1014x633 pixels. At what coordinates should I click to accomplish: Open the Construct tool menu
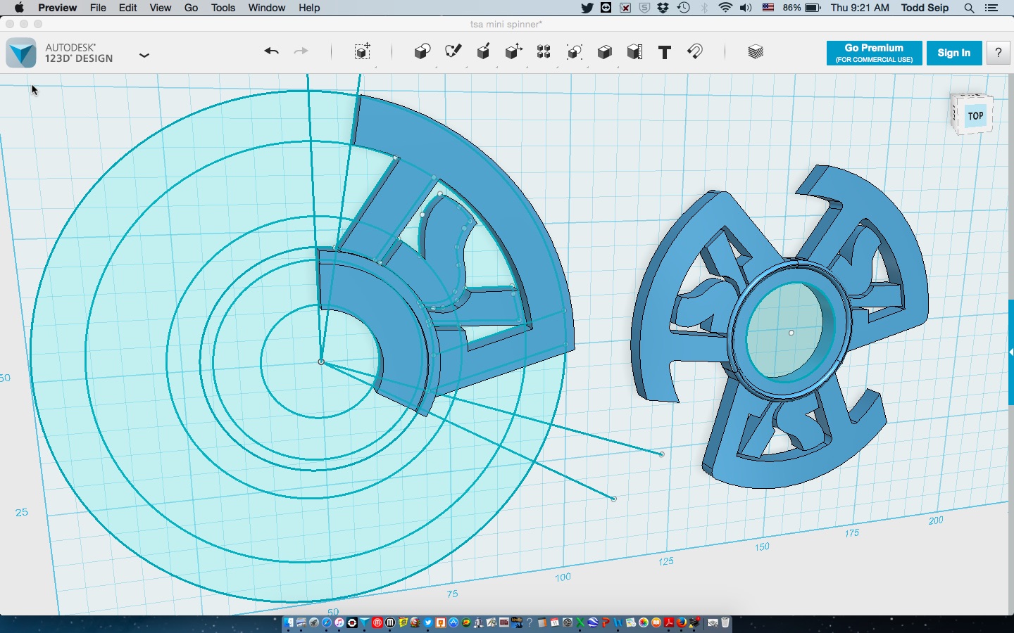tap(484, 51)
